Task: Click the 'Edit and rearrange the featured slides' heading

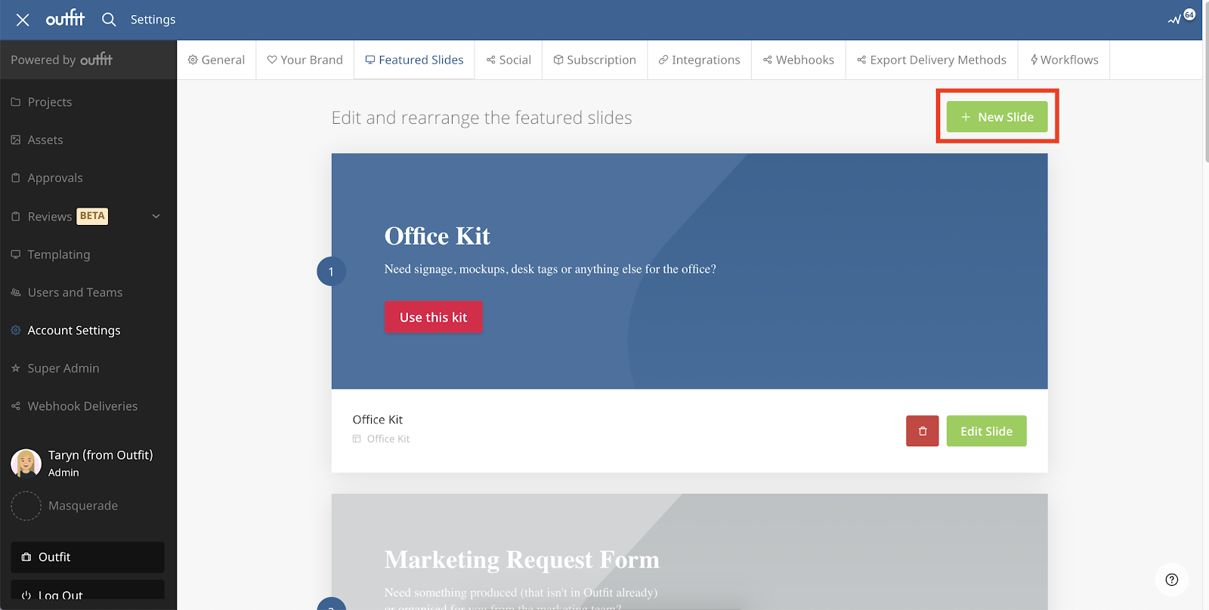Action: (x=482, y=118)
